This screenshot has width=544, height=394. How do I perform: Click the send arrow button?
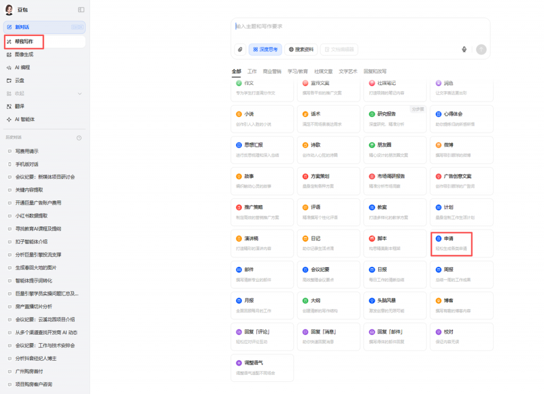point(481,49)
